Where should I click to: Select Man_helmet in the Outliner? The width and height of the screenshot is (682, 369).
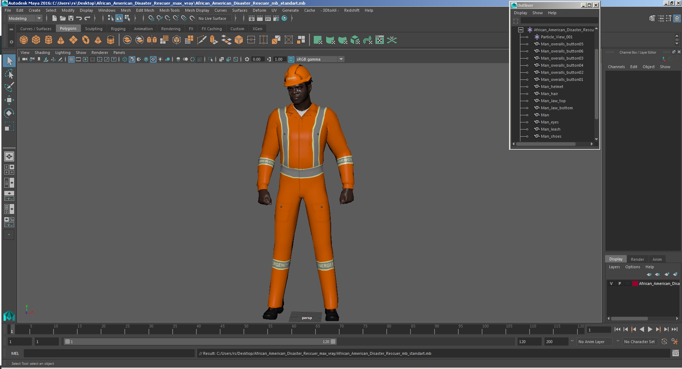552,87
